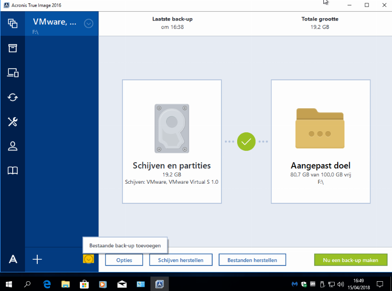Open the Backup section in the sidebar

(13, 23)
